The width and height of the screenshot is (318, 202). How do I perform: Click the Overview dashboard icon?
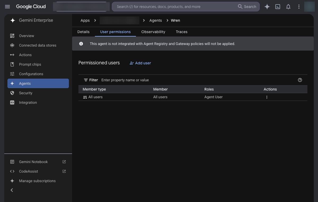(12, 36)
